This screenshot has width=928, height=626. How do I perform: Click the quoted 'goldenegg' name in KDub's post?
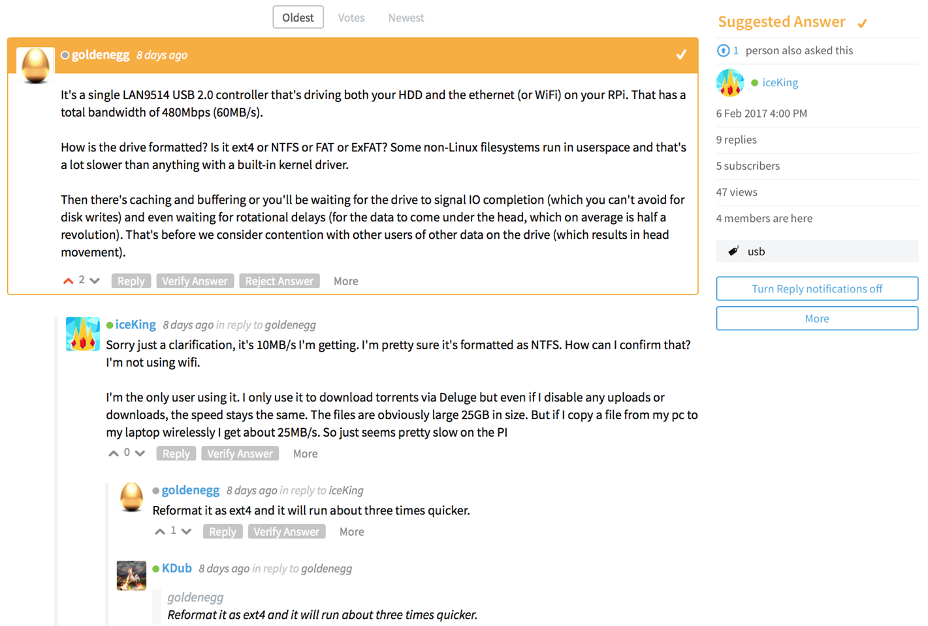tap(195, 597)
